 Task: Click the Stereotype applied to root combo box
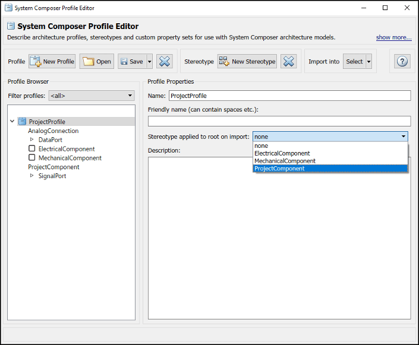pyautogui.click(x=330, y=137)
